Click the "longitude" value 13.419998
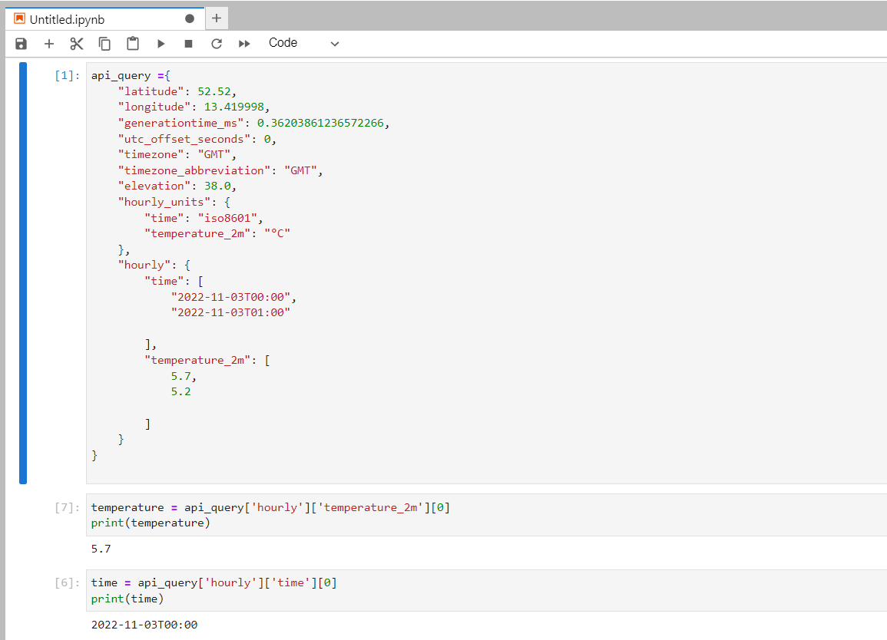The height and width of the screenshot is (640, 887). [234, 107]
